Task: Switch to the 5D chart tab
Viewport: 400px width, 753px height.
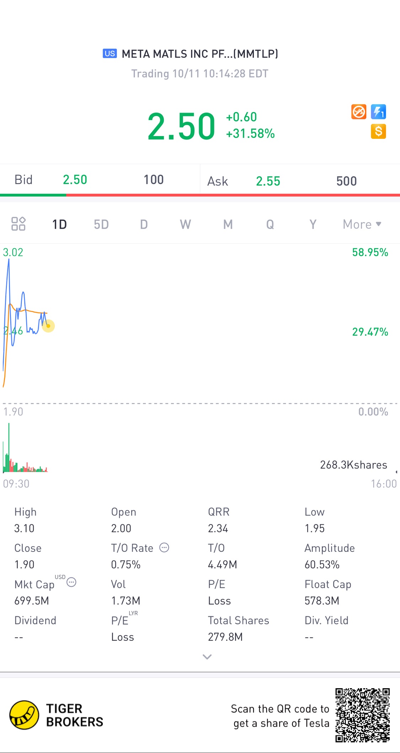Action: (x=101, y=224)
